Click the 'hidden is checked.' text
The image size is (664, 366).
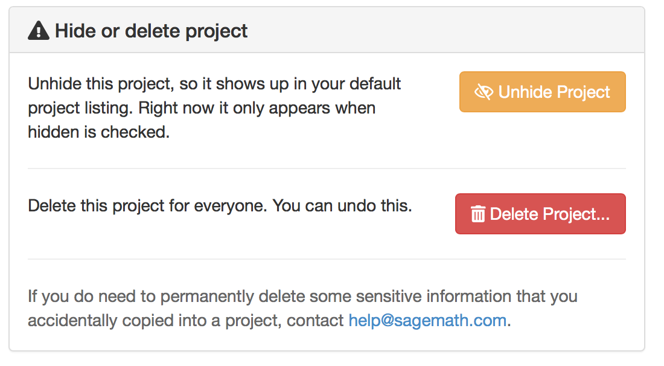coord(98,132)
